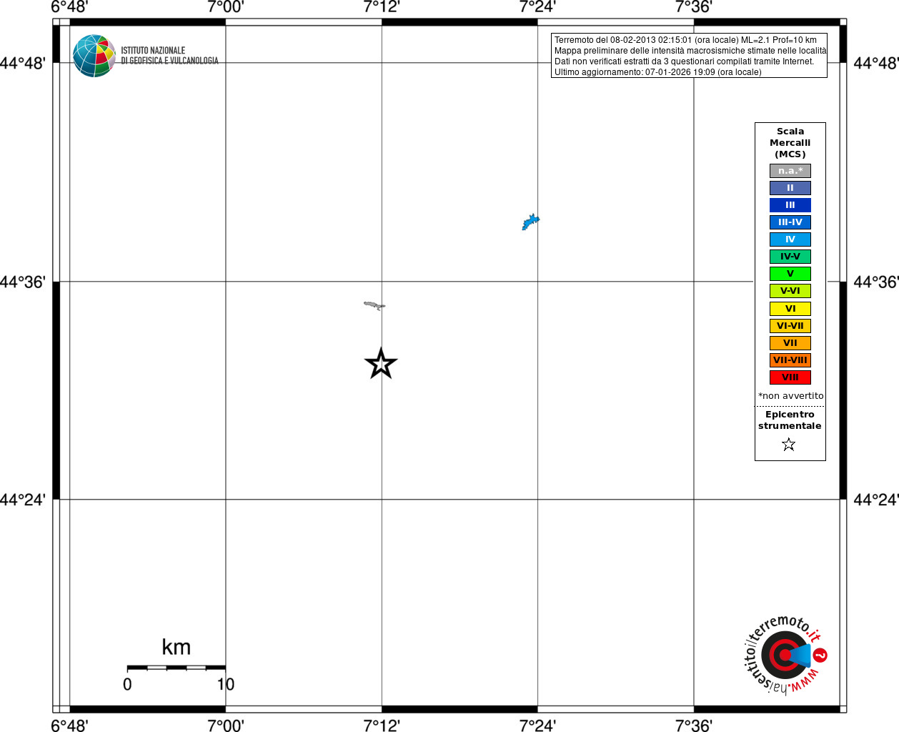Select the green V legend swatch
The width and height of the screenshot is (899, 732).
[790, 274]
